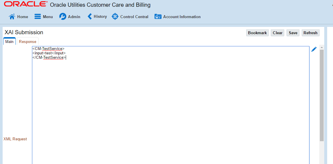The height and width of the screenshot is (164, 333).
Task: Click the History back-arrow icon
Action: coord(90,16)
